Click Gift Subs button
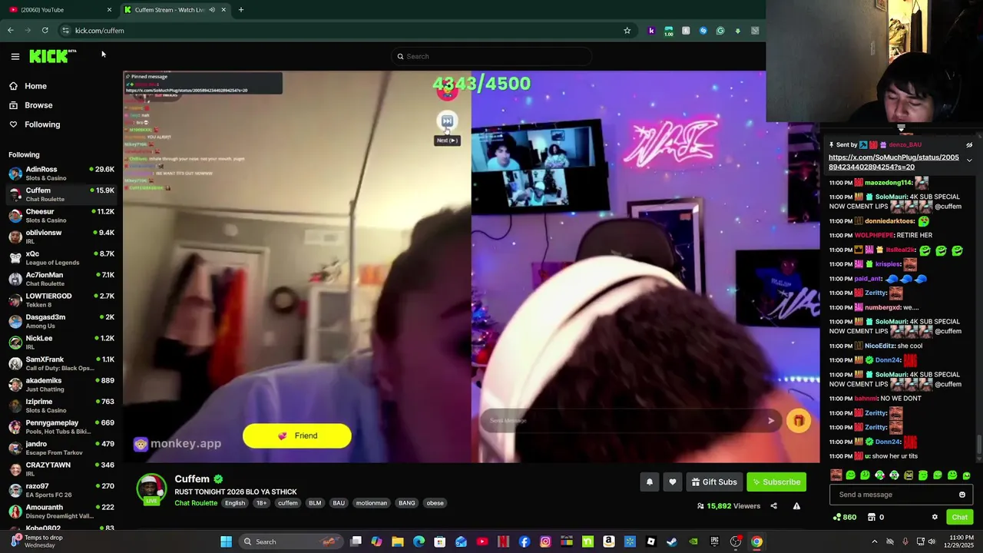Screen dimensions: 983x553 (714, 482)
